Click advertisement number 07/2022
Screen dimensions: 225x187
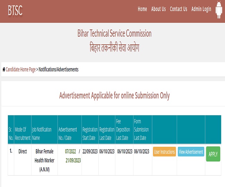[71, 151]
